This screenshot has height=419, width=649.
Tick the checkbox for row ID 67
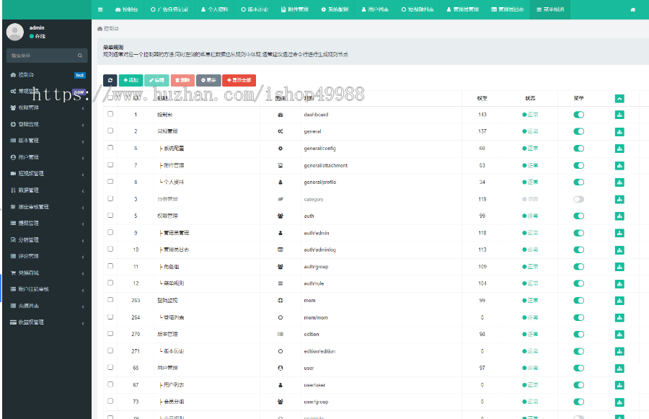tap(110, 384)
